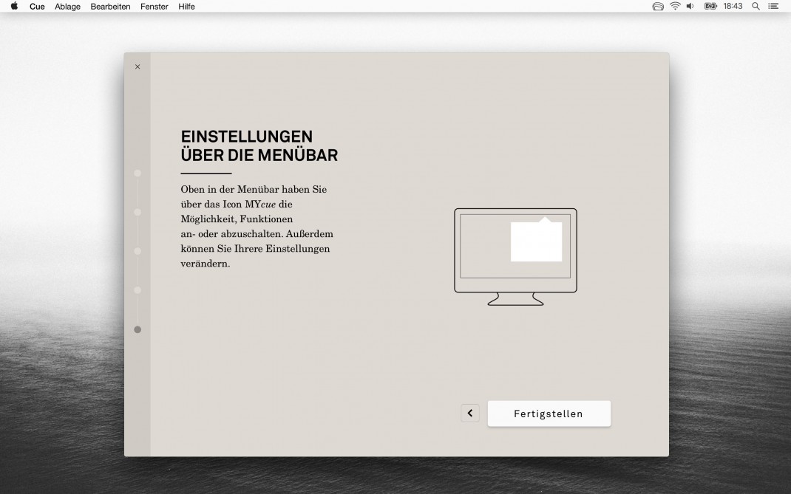Select the fourth onboarding step dot

tap(138, 290)
